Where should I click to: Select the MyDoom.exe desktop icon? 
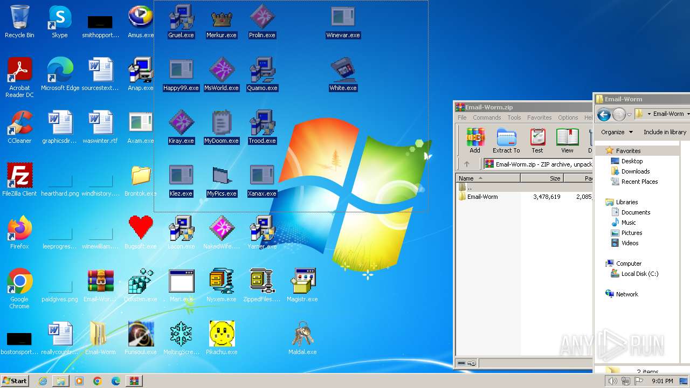pyautogui.click(x=222, y=128)
